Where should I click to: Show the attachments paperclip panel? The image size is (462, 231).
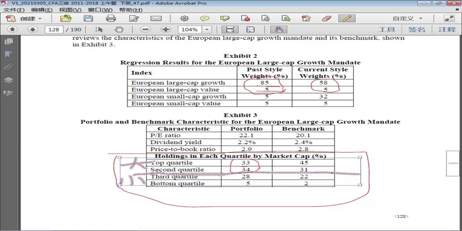9,67
